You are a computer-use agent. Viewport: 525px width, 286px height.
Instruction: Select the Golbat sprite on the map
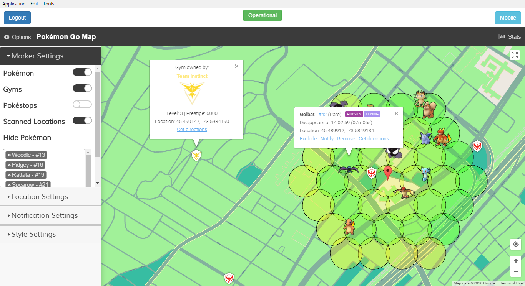(348, 169)
